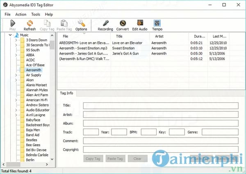Click the Copy Tag toolbar icon

click(47, 23)
